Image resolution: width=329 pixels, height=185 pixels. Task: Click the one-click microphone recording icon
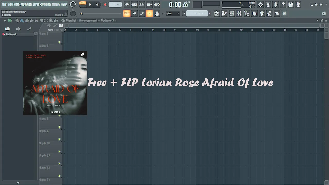coord(275,4)
